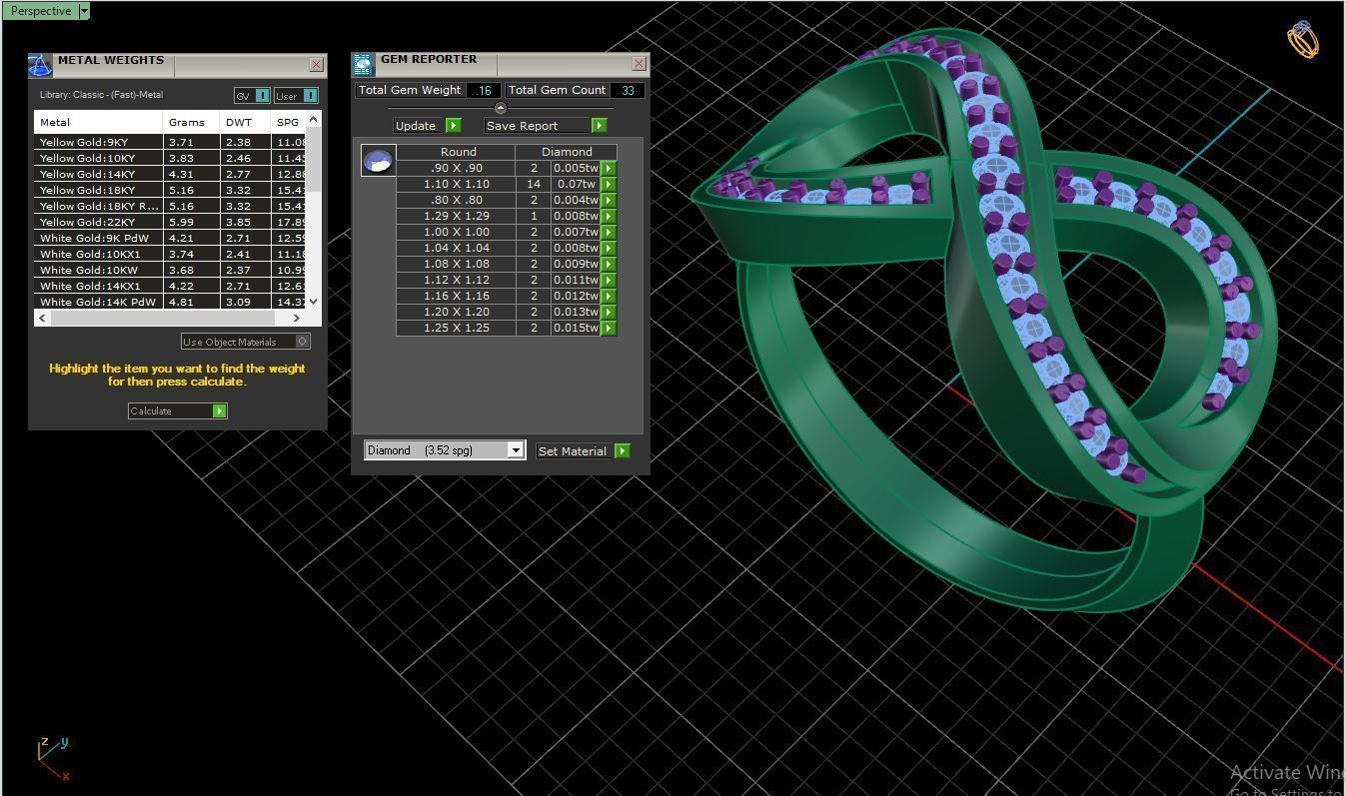Click the DWT column header
Image resolution: width=1345 pixels, height=796 pixels.
tap(245, 122)
